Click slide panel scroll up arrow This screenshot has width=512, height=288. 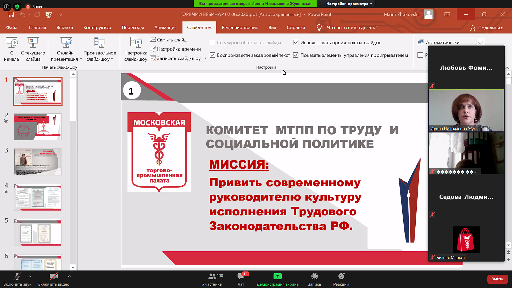point(73,74)
